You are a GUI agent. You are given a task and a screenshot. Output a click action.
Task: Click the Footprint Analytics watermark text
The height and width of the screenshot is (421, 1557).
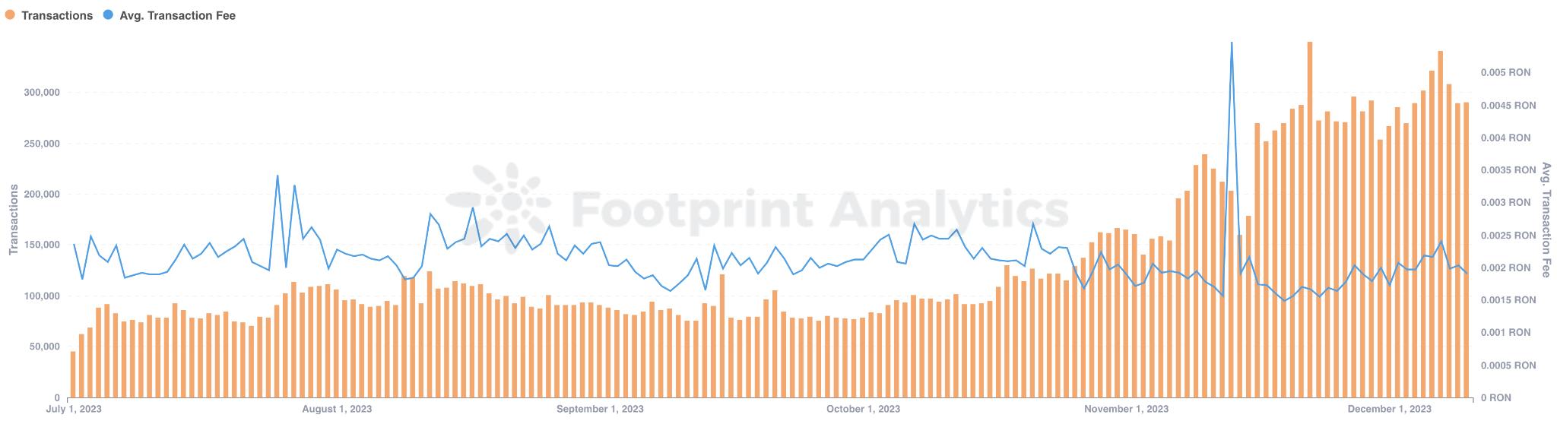[x=820, y=207]
